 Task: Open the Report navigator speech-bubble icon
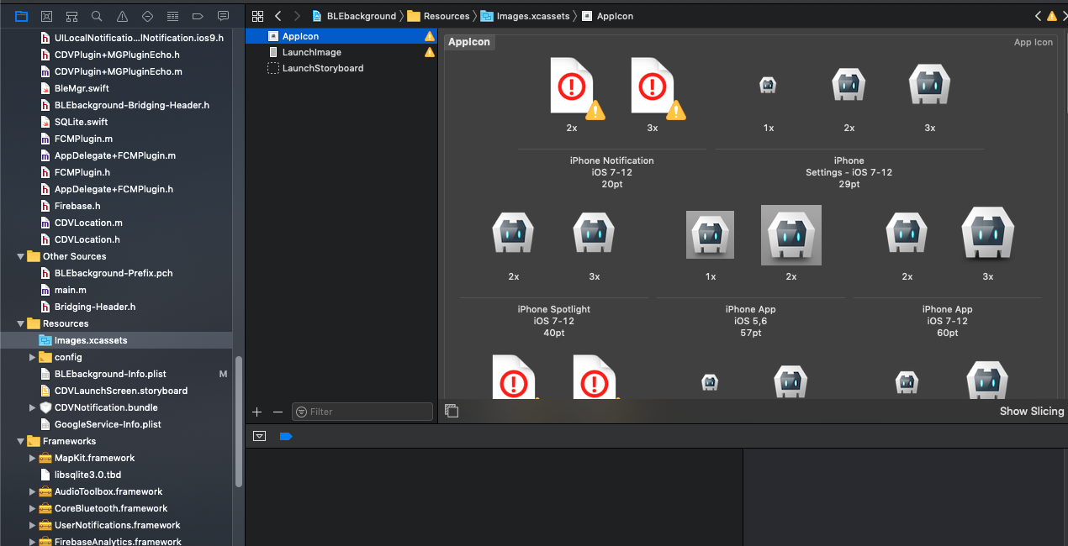(x=223, y=16)
